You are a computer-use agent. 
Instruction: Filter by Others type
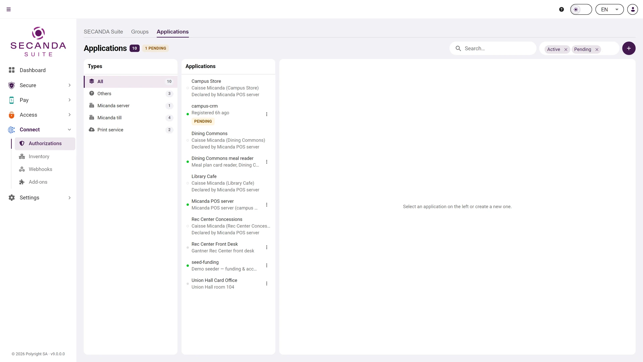(x=131, y=94)
